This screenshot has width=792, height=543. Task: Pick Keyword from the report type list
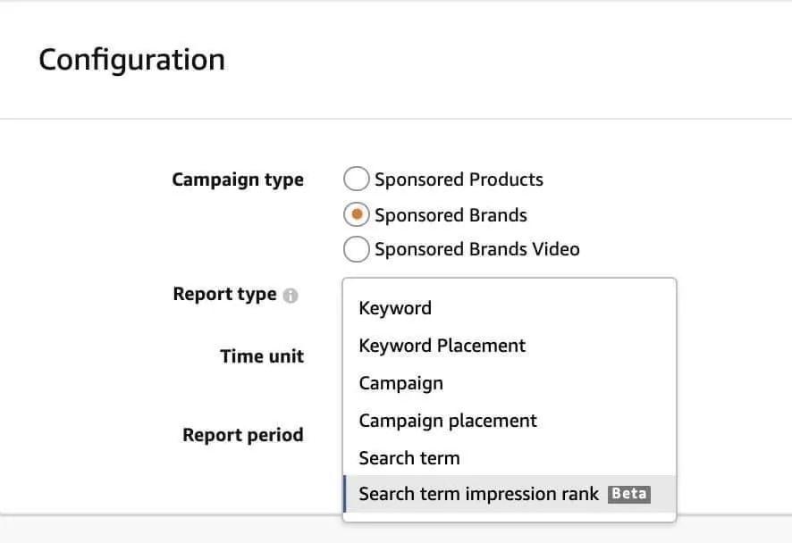[510, 308]
